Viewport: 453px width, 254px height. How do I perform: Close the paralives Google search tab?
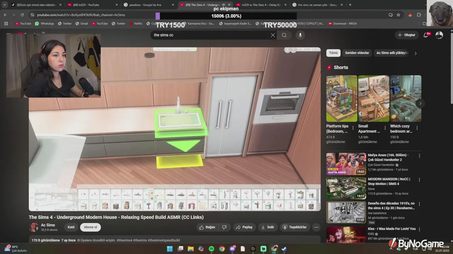[173, 5]
